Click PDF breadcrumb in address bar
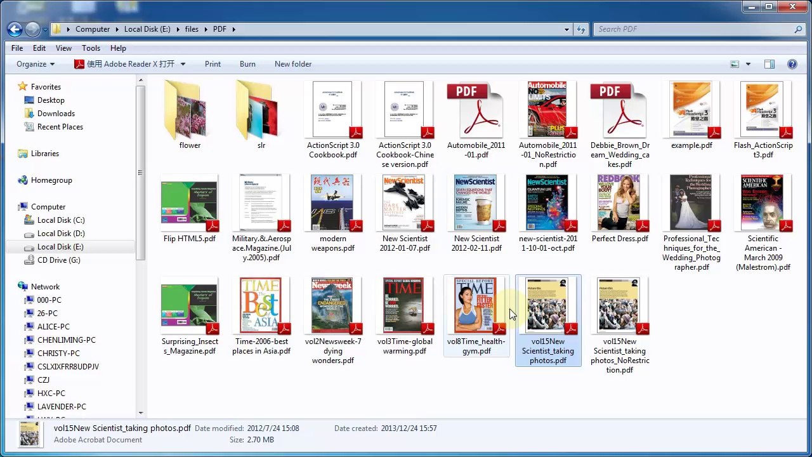 219,29
